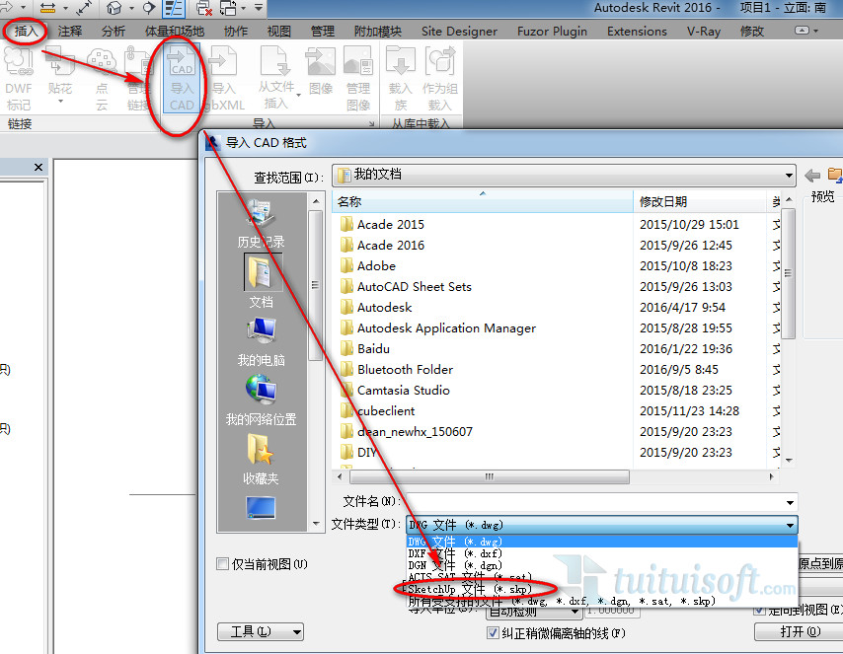The width and height of the screenshot is (843, 654).
Task: Click the 管理图像 ribbon icon
Action: coord(358,80)
